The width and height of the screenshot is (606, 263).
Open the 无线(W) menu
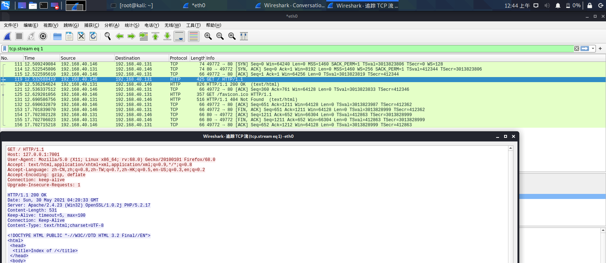(172, 25)
